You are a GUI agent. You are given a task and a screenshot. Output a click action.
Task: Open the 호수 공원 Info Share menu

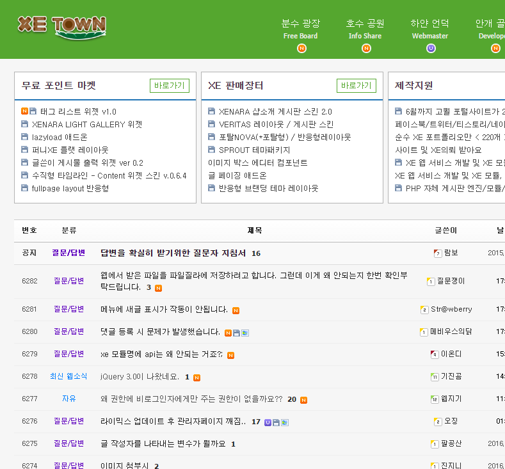[365, 29]
